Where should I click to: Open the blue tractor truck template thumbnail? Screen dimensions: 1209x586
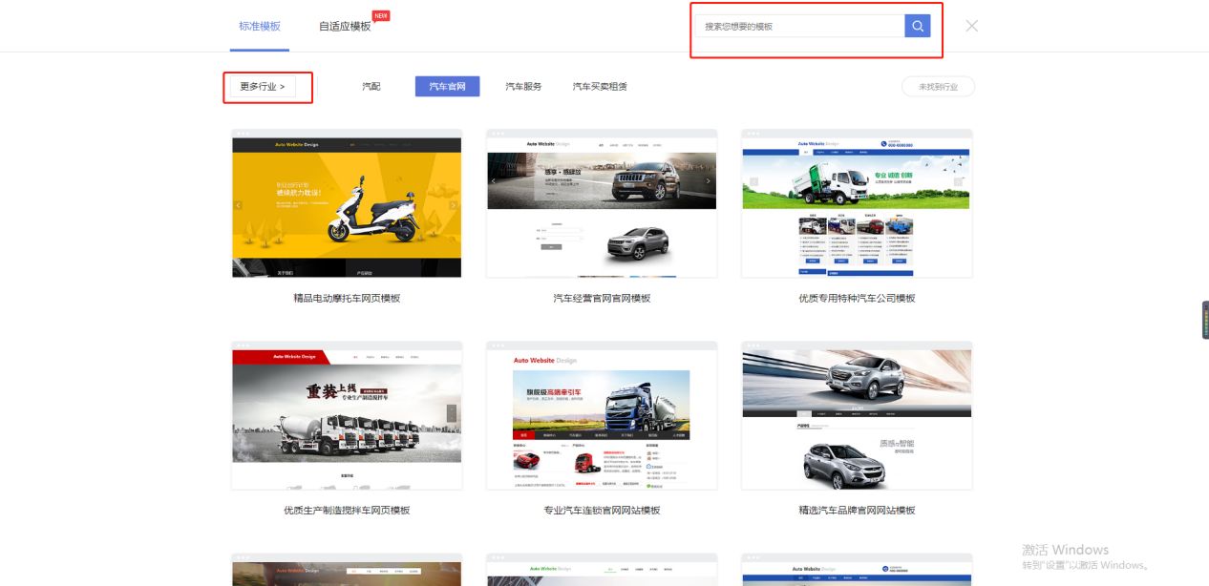click(x=602, y=416)
